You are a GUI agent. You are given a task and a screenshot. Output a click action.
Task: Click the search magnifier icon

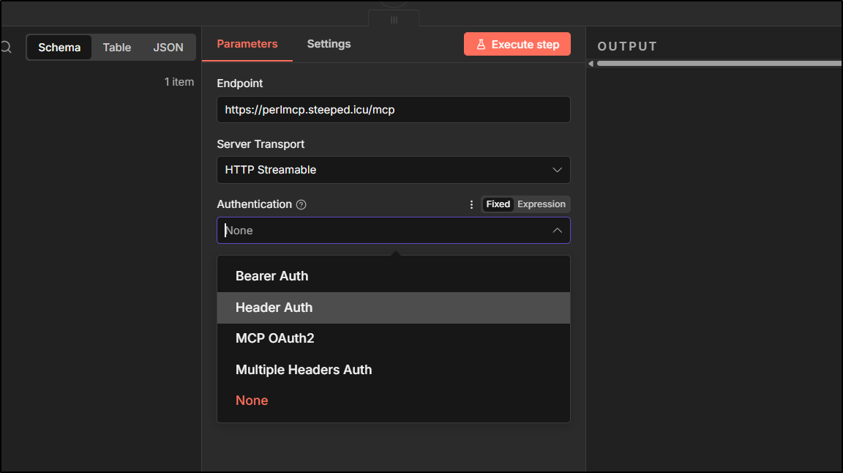(x=6, y=48)
